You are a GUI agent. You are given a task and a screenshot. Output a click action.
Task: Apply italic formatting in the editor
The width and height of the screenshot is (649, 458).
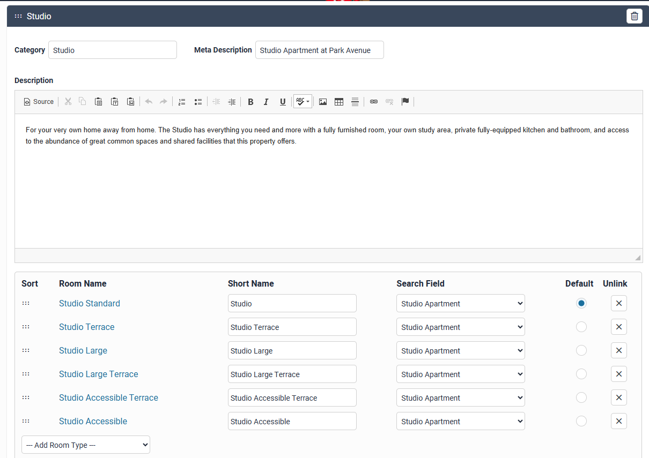266,102
